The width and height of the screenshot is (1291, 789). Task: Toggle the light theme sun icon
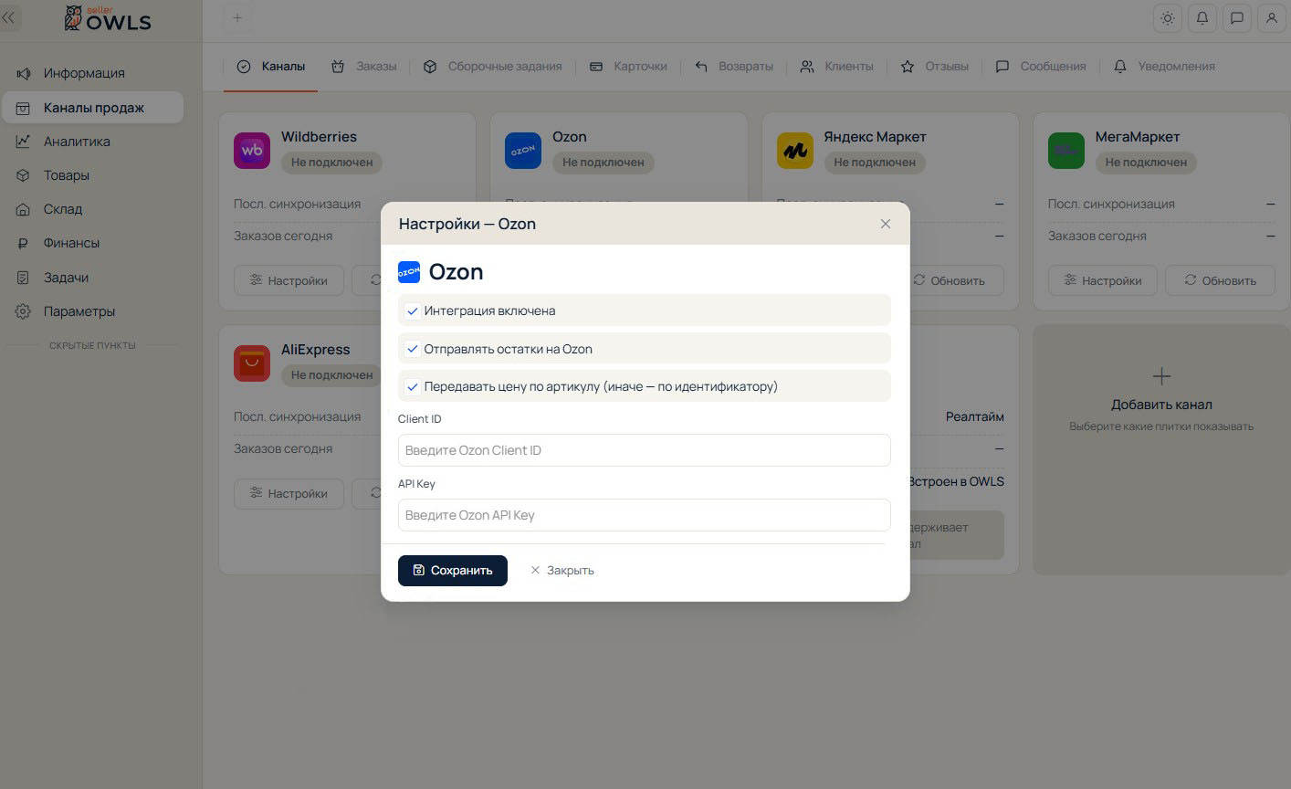[1168, 17]
